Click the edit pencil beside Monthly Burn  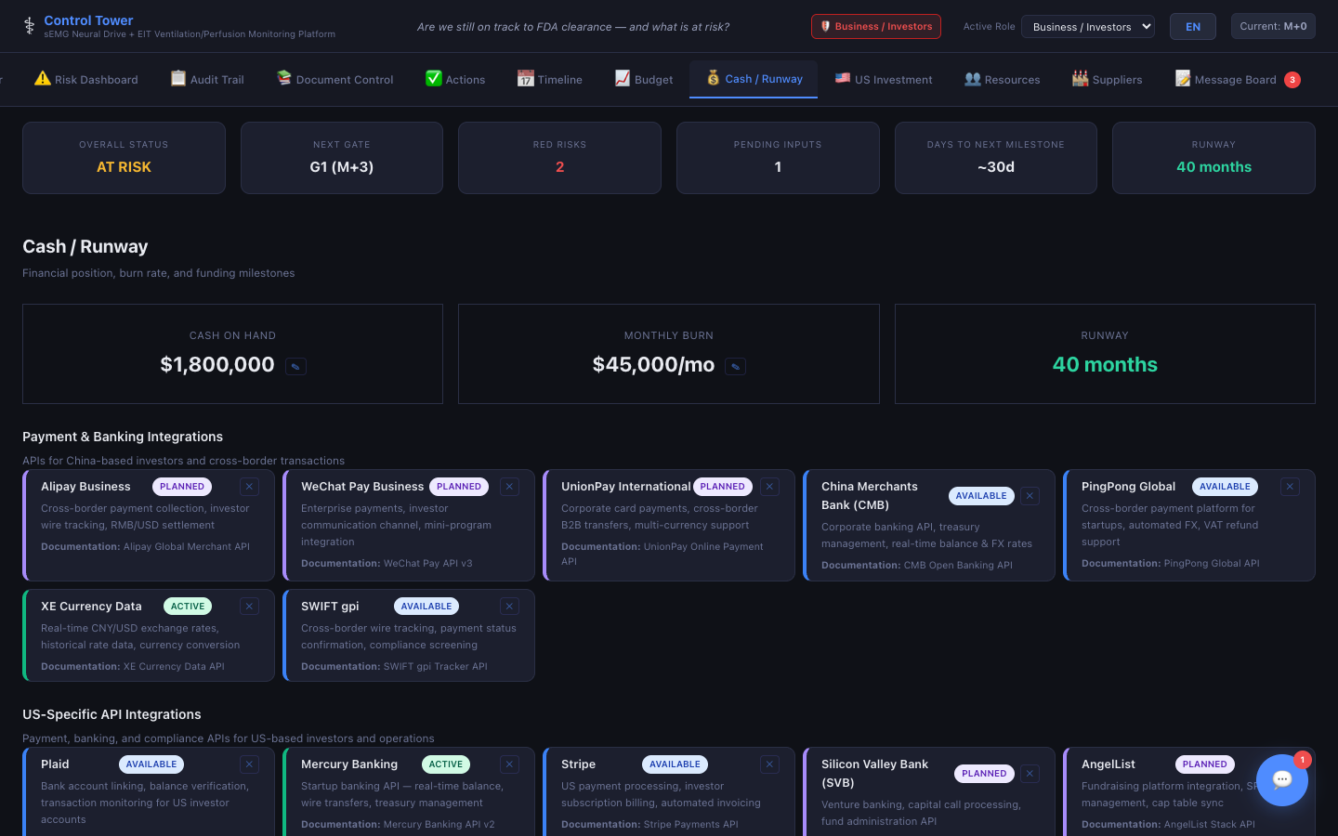(735, 366)
